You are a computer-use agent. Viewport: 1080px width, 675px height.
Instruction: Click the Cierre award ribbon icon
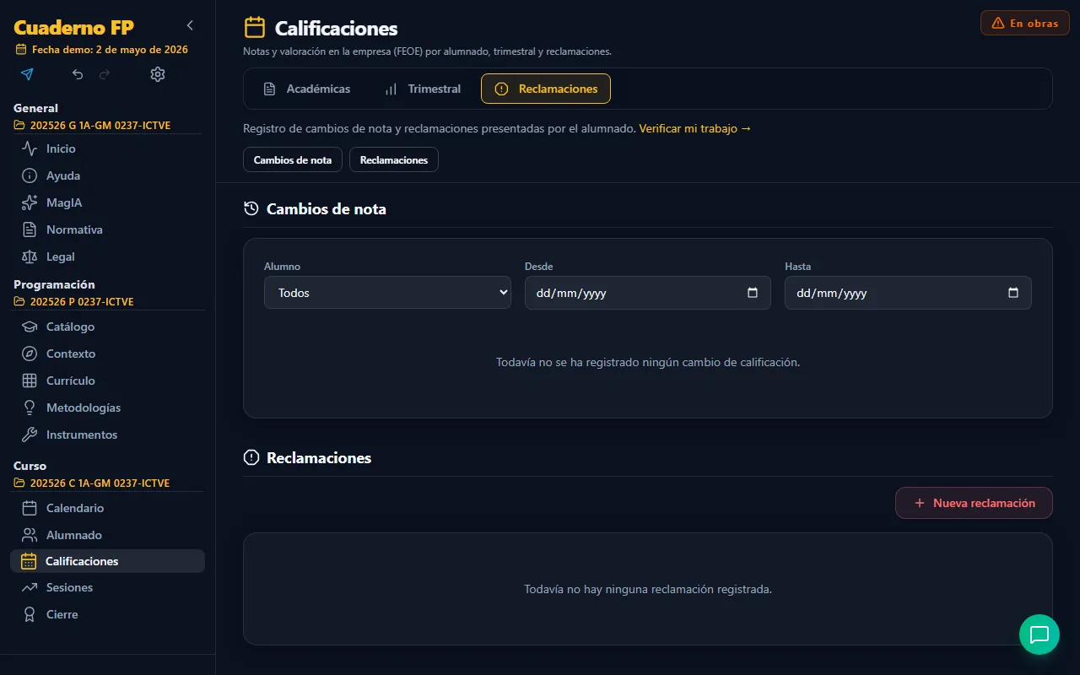point(30,614)
